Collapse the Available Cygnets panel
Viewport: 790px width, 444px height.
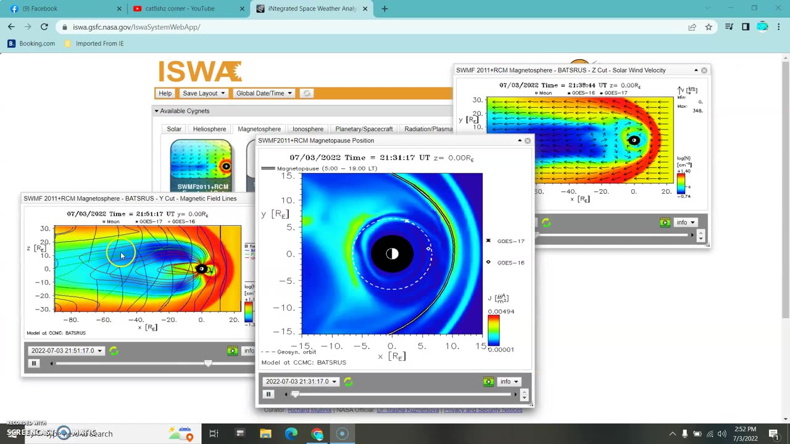click(x=156, y=111)
